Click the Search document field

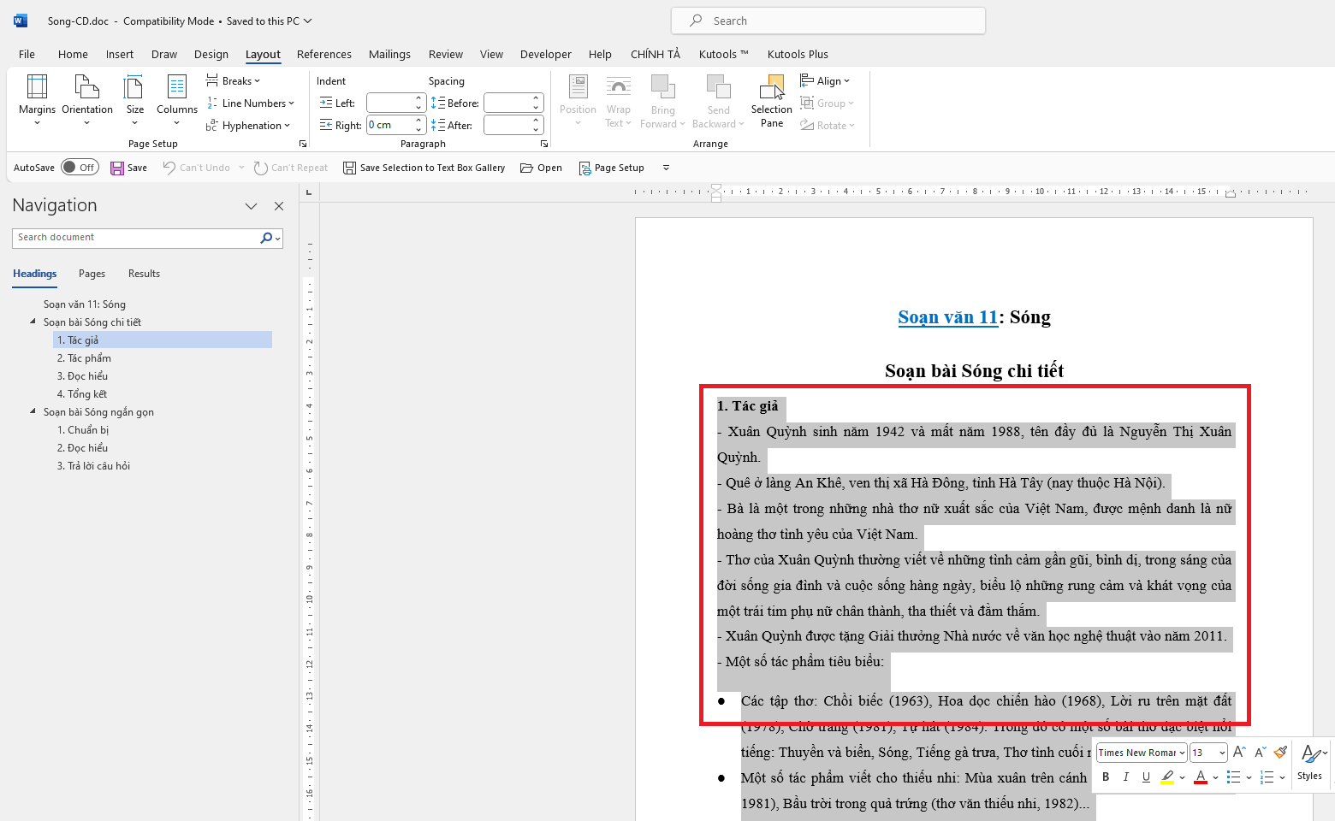[135, 238]
